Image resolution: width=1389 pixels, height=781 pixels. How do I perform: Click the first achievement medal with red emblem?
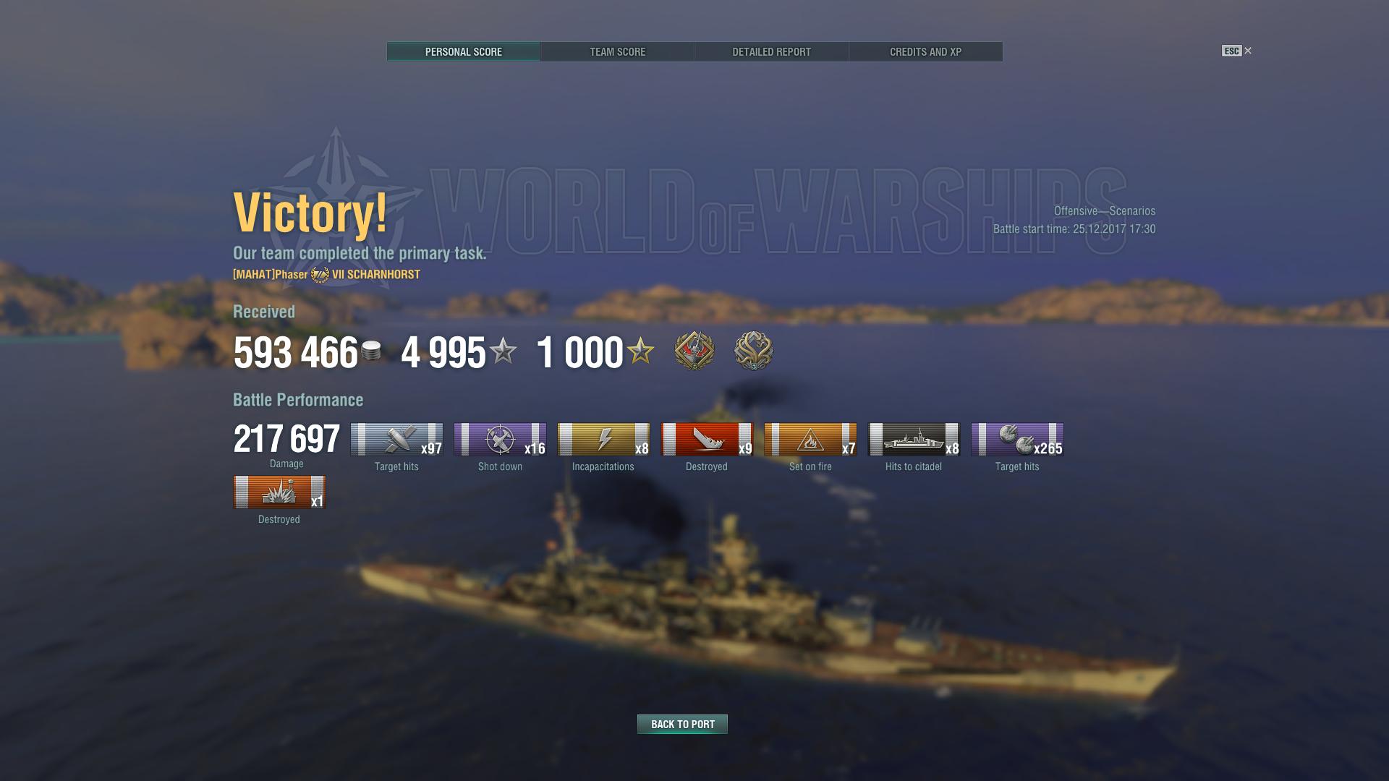coord(694,351)
